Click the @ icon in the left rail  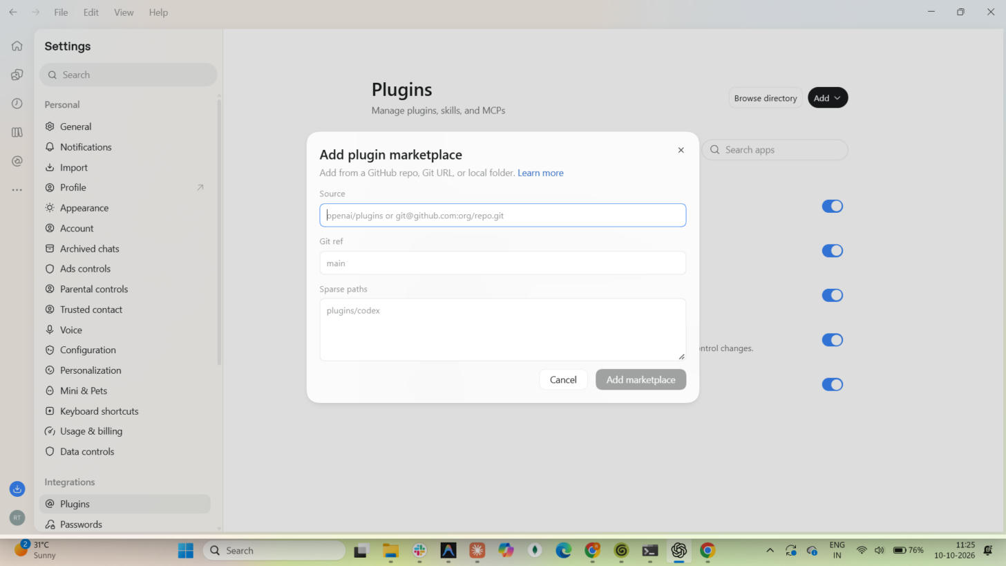click(x=17, y=161)
